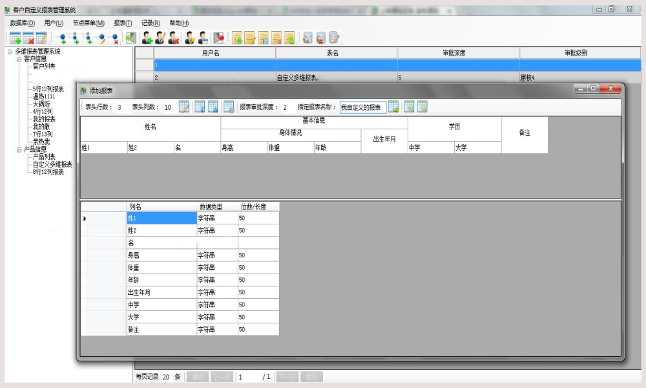Screen dimensions: 646x388
Task: Click the 身体情况 header cell
Action: coord(291,133)
